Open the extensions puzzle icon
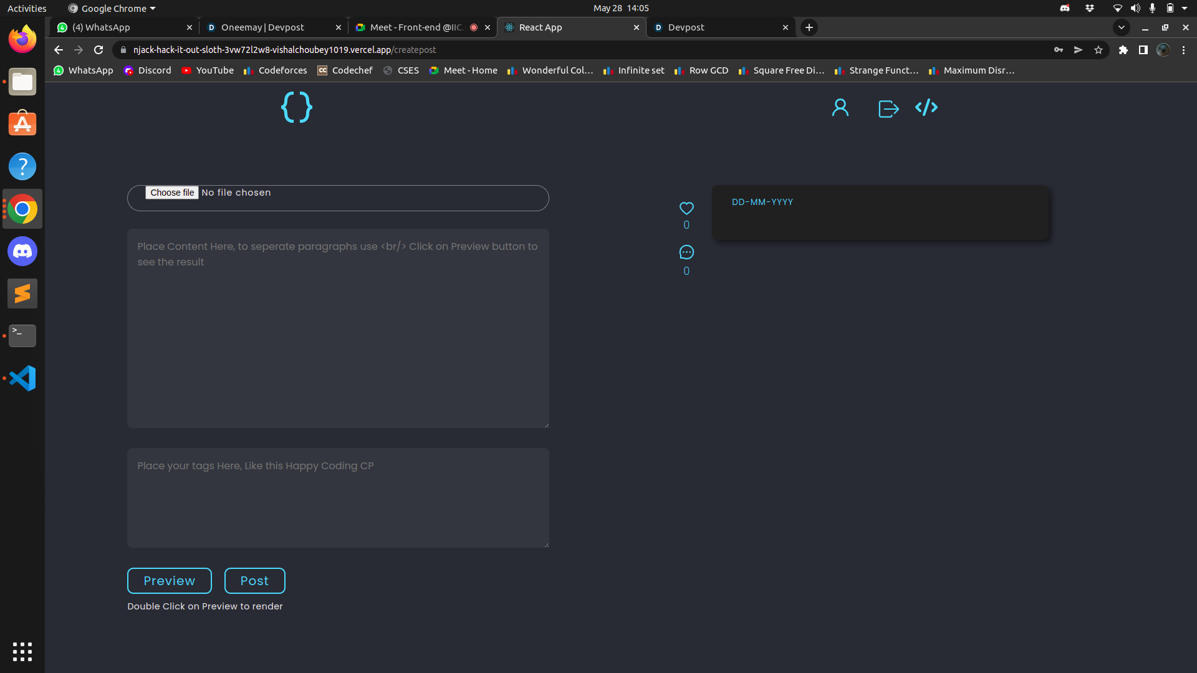 (1123, 50)
